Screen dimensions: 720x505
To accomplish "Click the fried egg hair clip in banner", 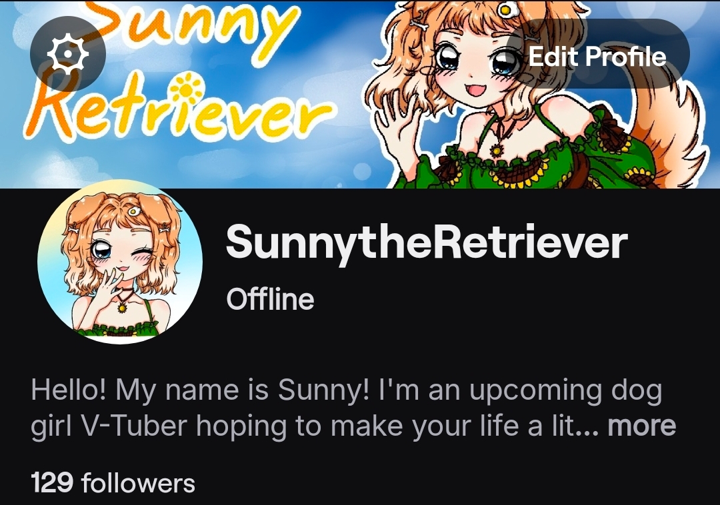I will click(x=505, y=9).
